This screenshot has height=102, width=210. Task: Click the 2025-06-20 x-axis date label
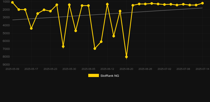click(x=126, y=69)
